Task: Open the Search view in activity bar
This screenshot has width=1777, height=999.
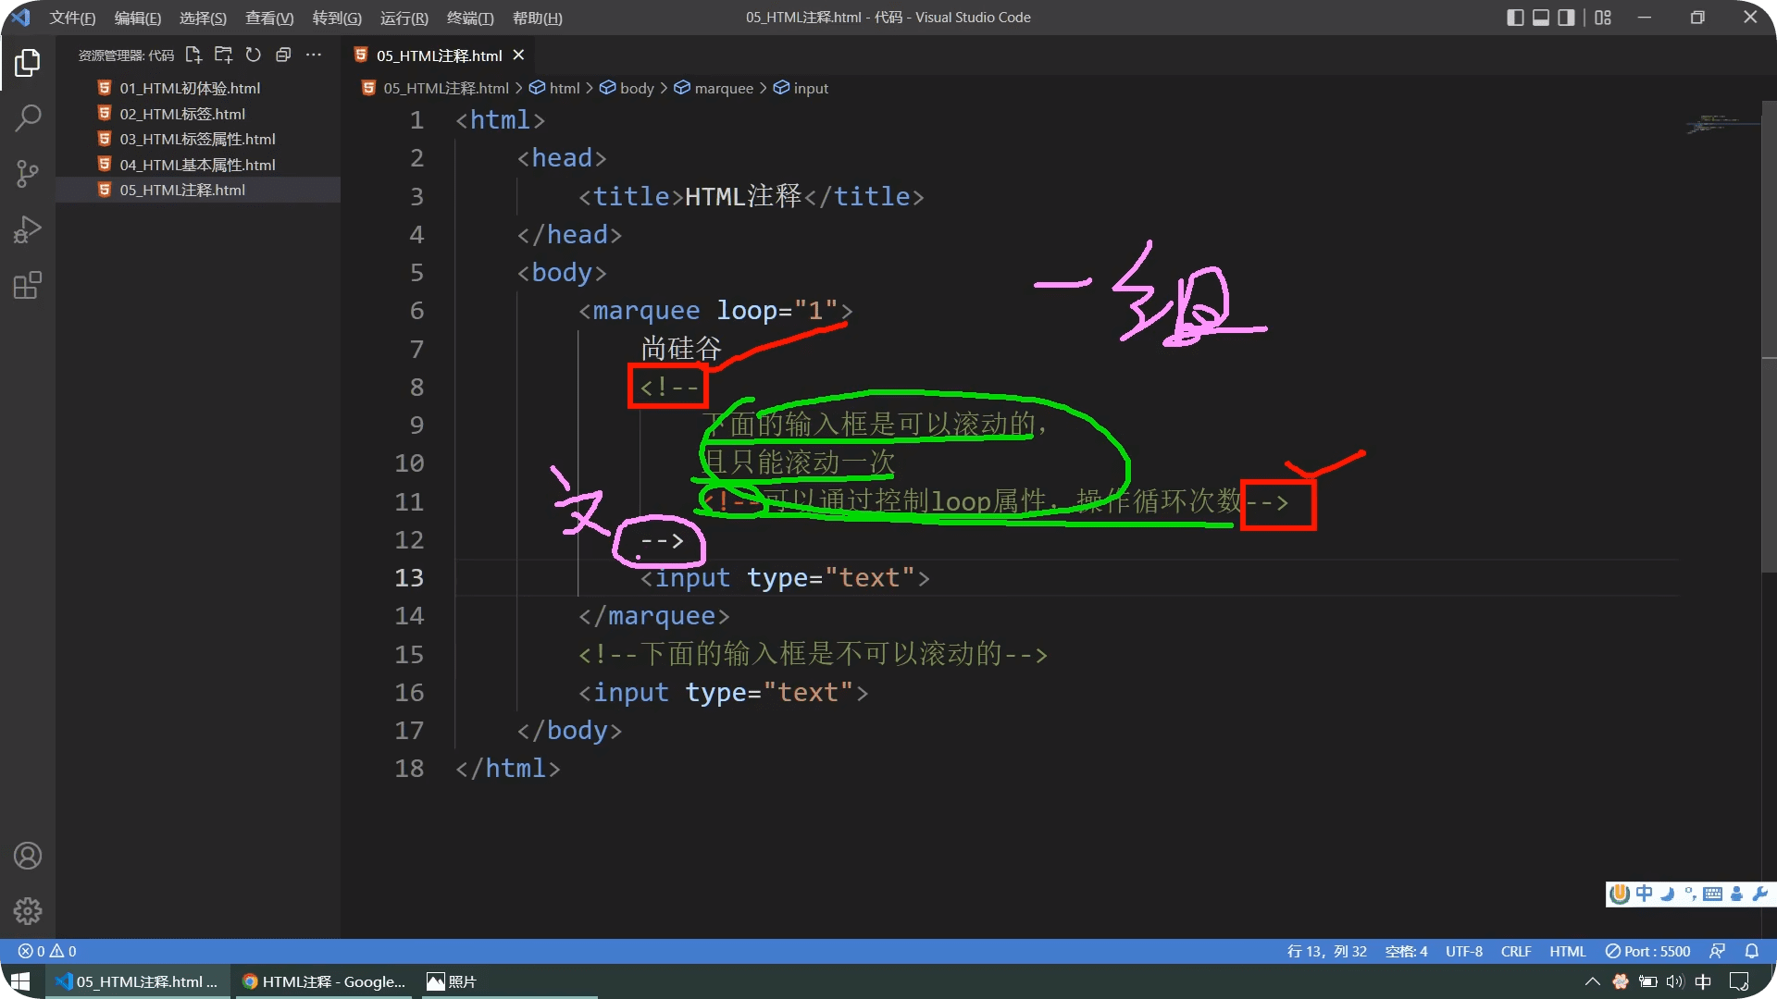Action: tap(28, 118)
